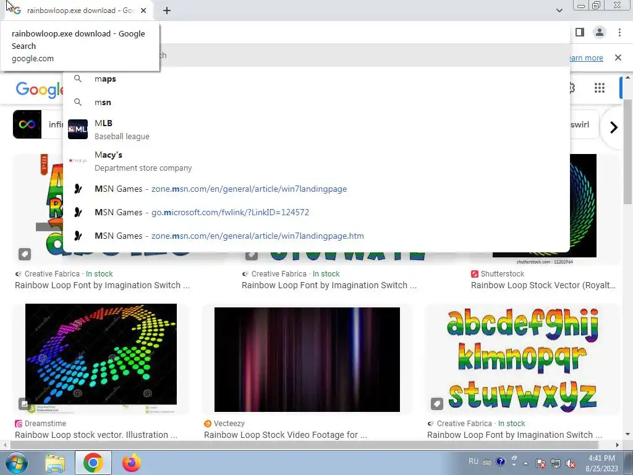Viewport: 633px width, 475px height.
Task: Toggle the Chrome side panel icon
Action: click(580, 32)
